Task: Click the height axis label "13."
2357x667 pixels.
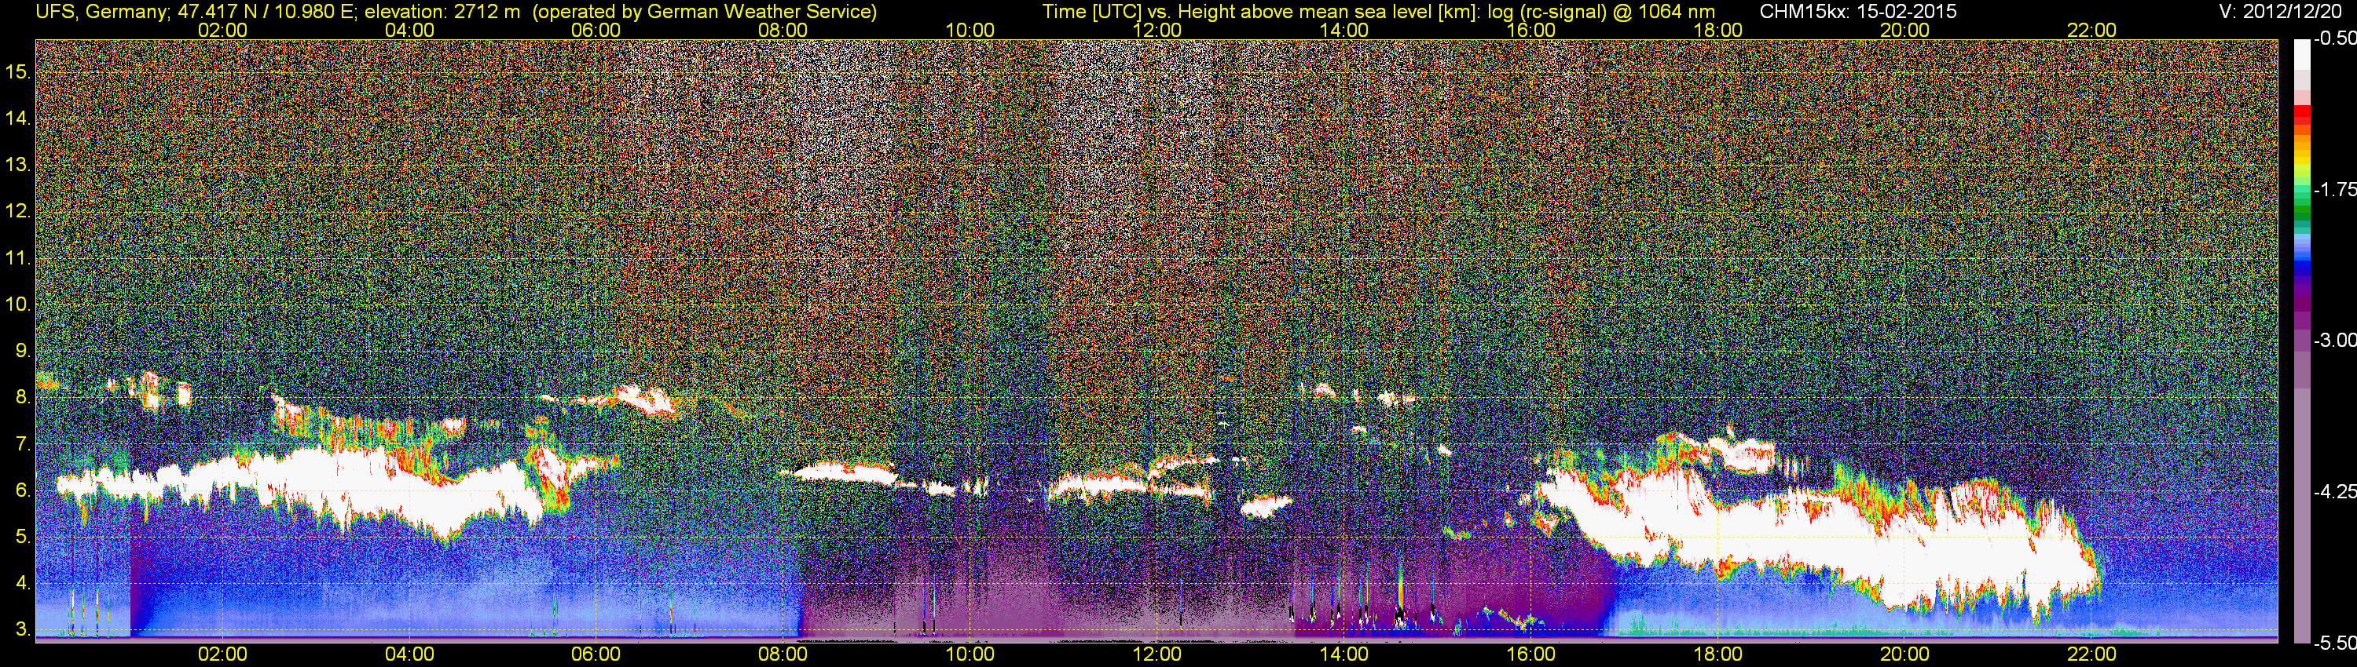Action: [x=18, y=165]
